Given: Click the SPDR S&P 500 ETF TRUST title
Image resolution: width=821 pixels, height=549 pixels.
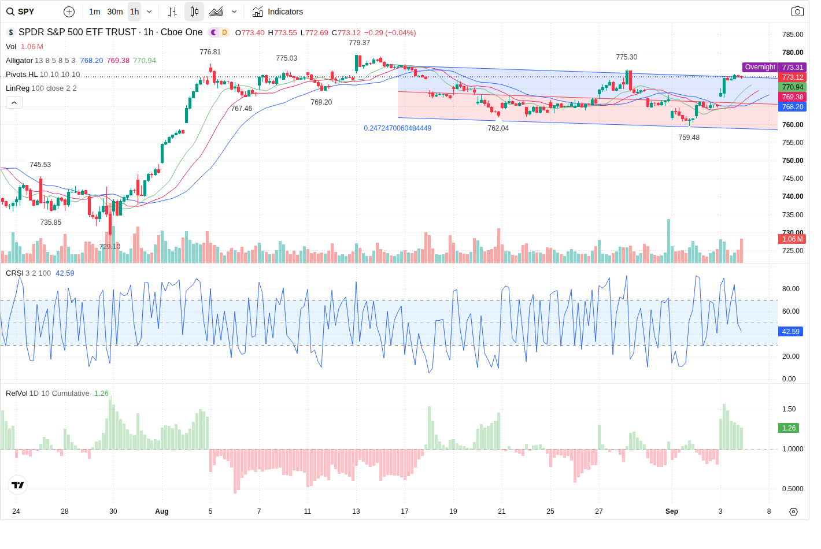Looking at the screenshot, I should point(77,32).
